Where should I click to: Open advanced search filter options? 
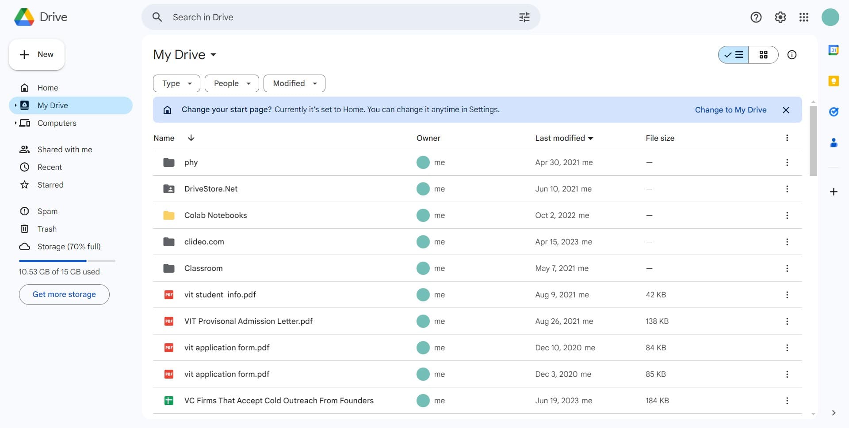(524, 17)
